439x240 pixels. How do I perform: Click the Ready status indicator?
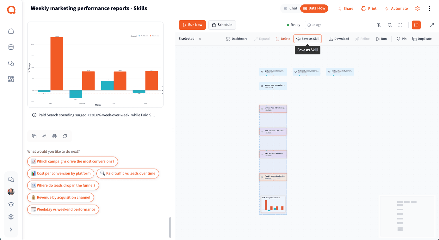point(294,25)
